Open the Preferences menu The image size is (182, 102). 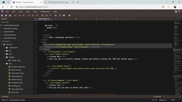[x=45, y=12]
